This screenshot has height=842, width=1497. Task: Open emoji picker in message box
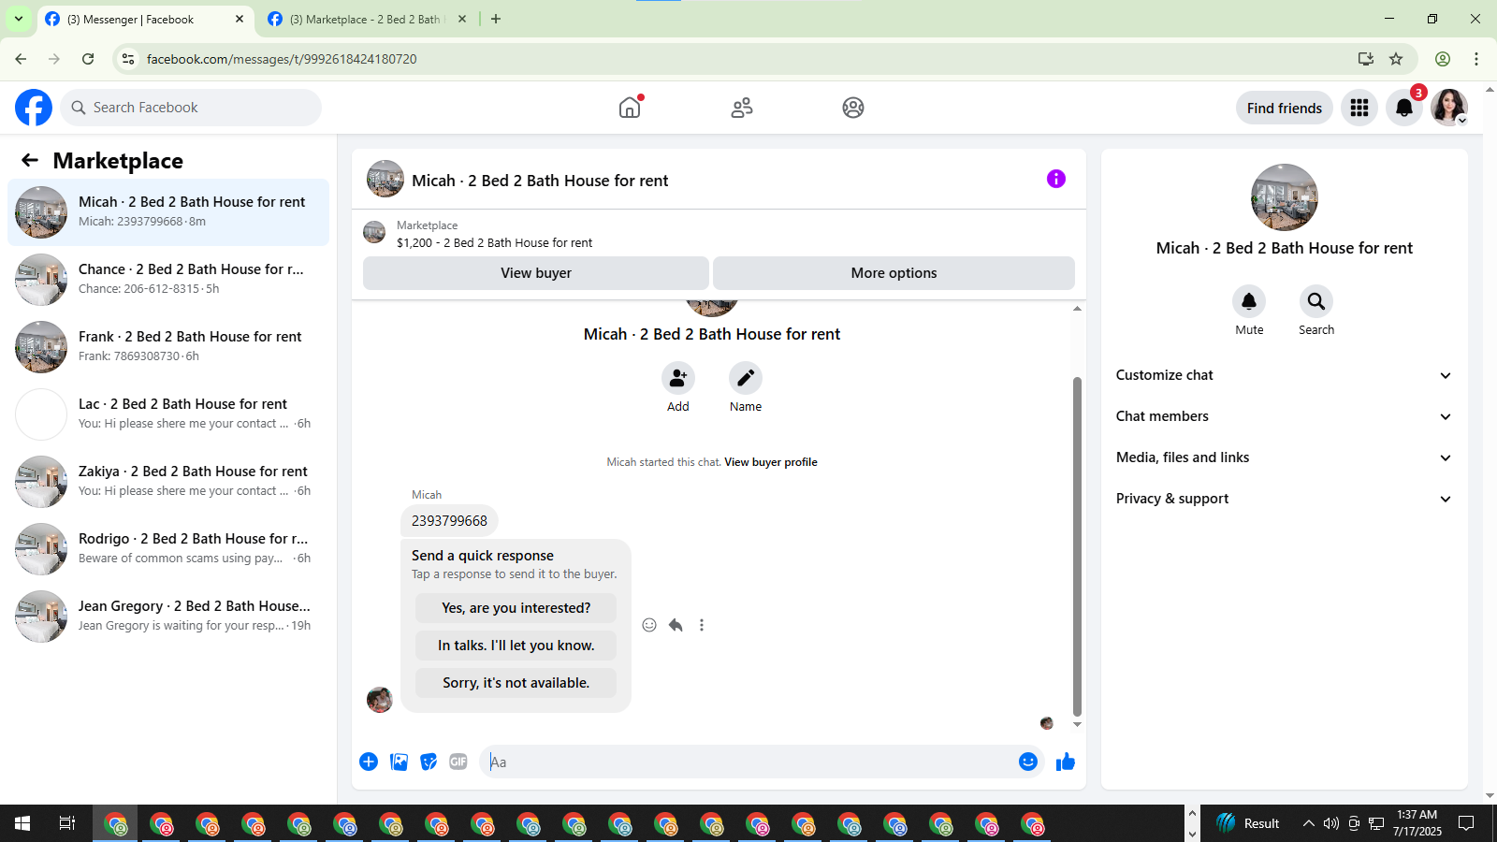coord(1028,762)
